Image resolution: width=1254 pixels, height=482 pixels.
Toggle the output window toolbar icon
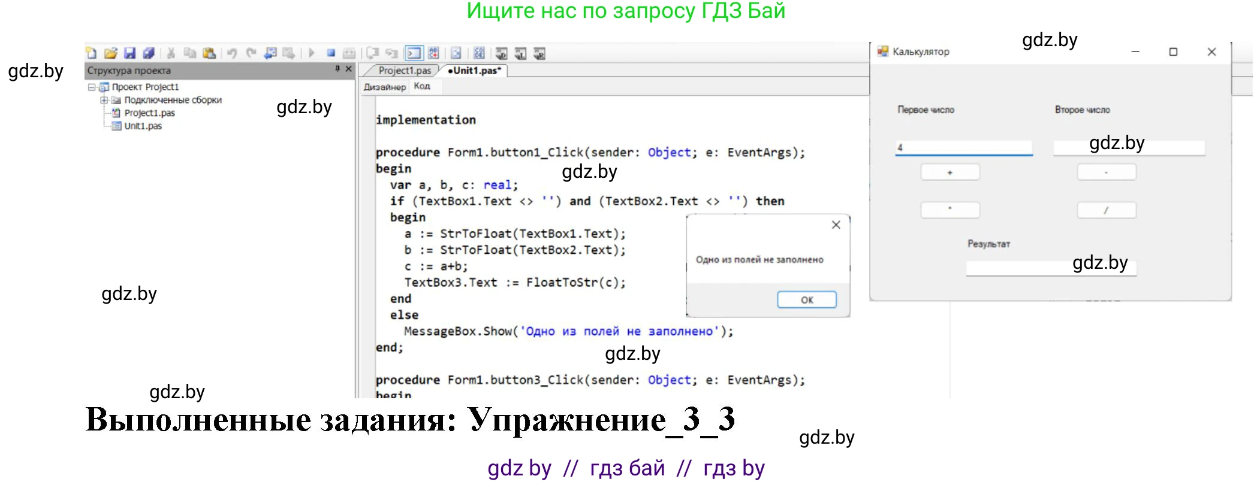[414, 53]
